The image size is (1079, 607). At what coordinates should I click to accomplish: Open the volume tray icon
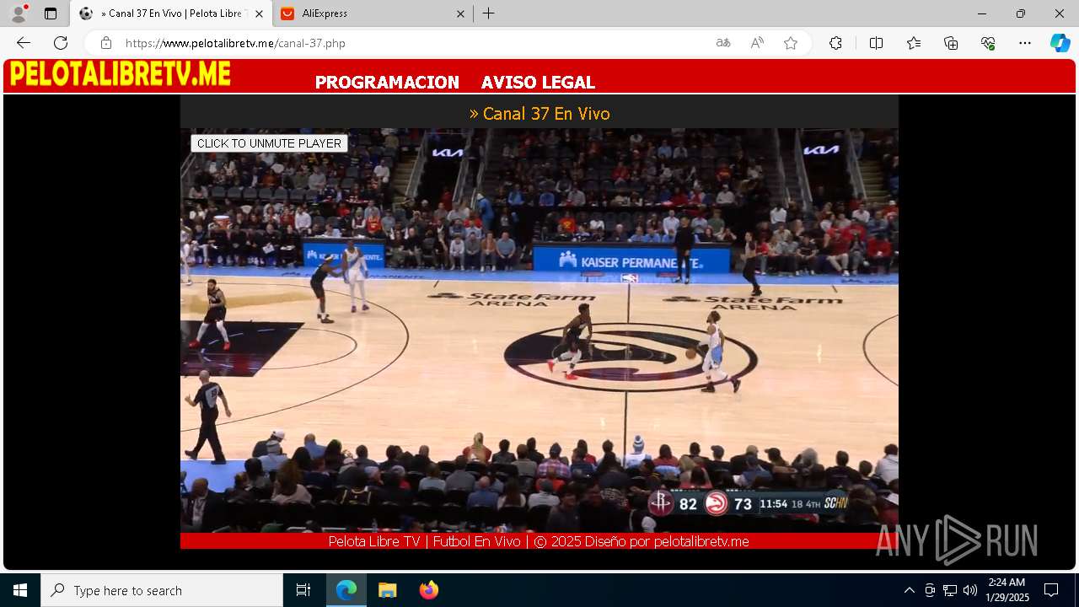(x=970, y=590)
